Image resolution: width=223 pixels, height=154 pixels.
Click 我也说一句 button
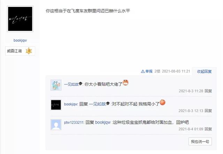200,142
